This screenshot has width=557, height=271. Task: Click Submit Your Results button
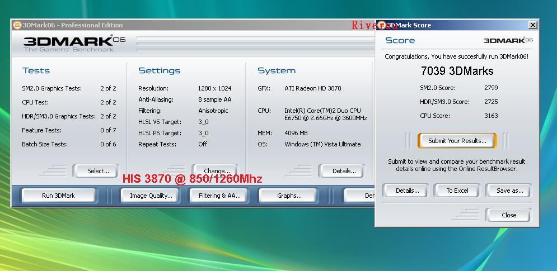point(457,141)
